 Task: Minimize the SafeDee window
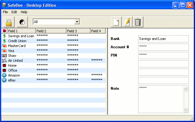click(x=176, y=5)
